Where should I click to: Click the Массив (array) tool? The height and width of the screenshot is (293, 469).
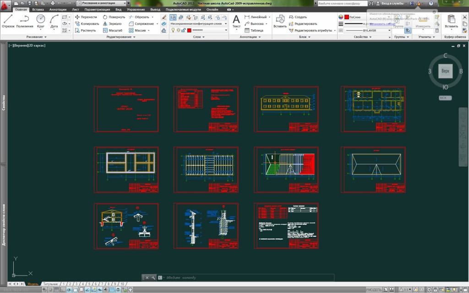137,30
